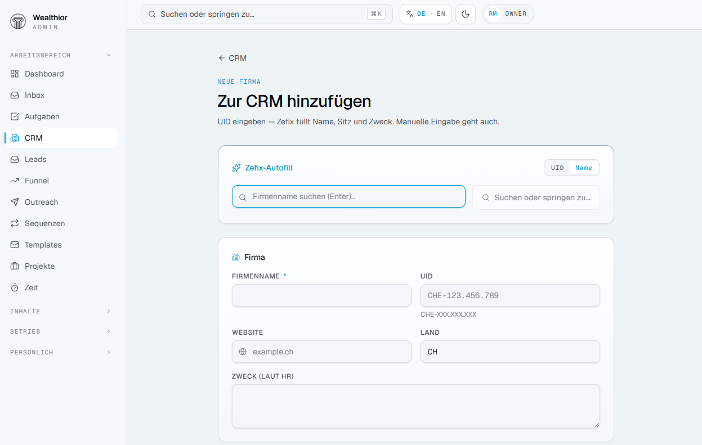This screenshot has height=445, width=702.
Task: Click the Funnel trending-arrow icon
Action: coord(15,181)
